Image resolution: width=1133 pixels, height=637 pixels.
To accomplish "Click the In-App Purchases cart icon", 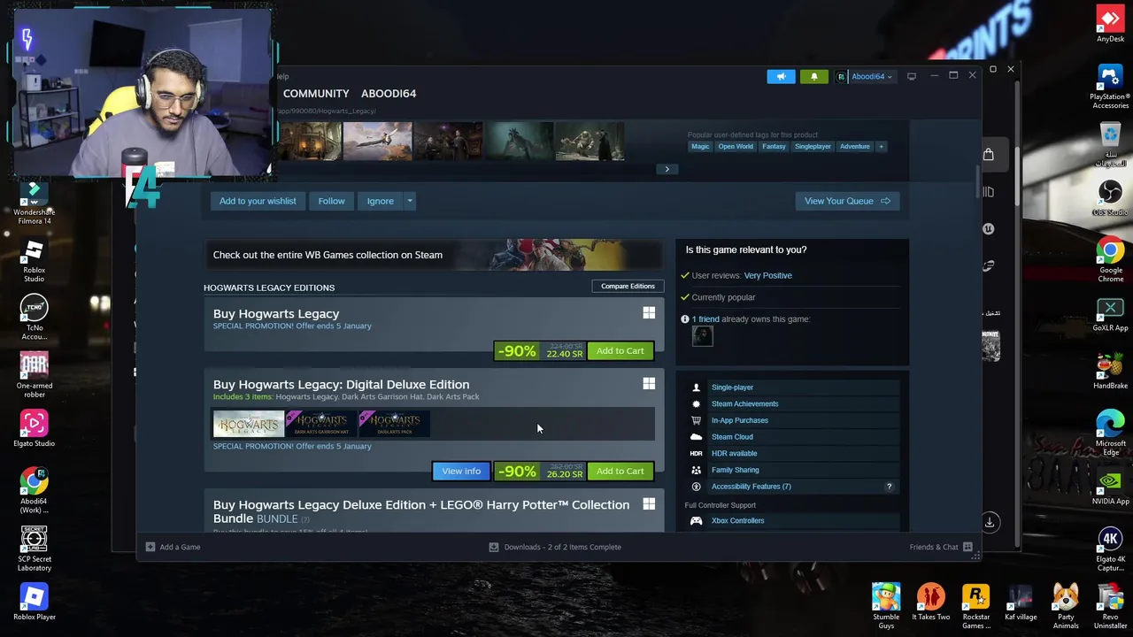I will pyautogui.click(x=696, y=420).
